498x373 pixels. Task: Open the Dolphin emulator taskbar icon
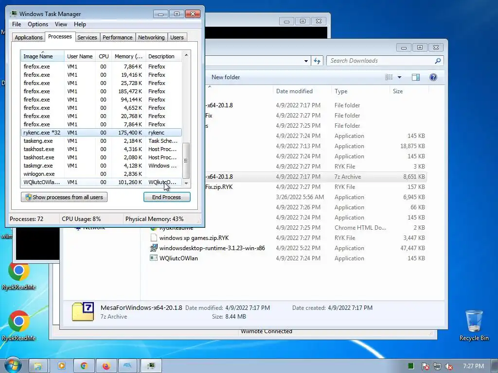[128, 366]
